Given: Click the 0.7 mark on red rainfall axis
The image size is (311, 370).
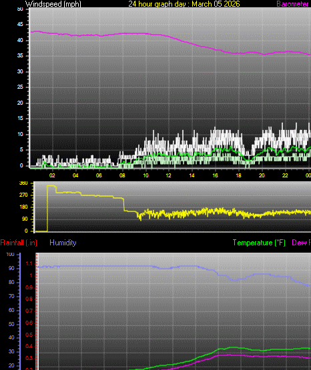Looking at the screenshot, I should (x=29, y=311).
